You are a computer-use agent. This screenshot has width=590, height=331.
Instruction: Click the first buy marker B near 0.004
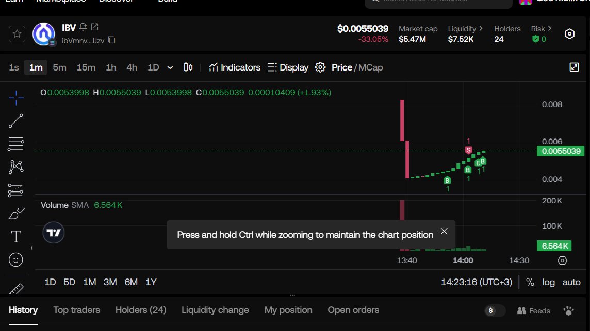coord(447,180)
